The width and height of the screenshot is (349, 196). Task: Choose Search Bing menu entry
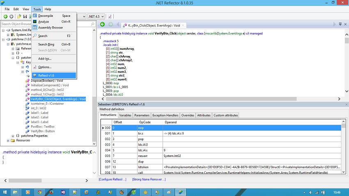click(x=54, y=44)
